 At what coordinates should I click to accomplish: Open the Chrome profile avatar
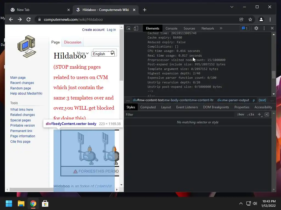(x=261, y=19)
